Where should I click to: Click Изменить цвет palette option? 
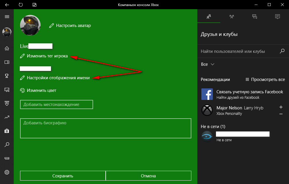38,90
